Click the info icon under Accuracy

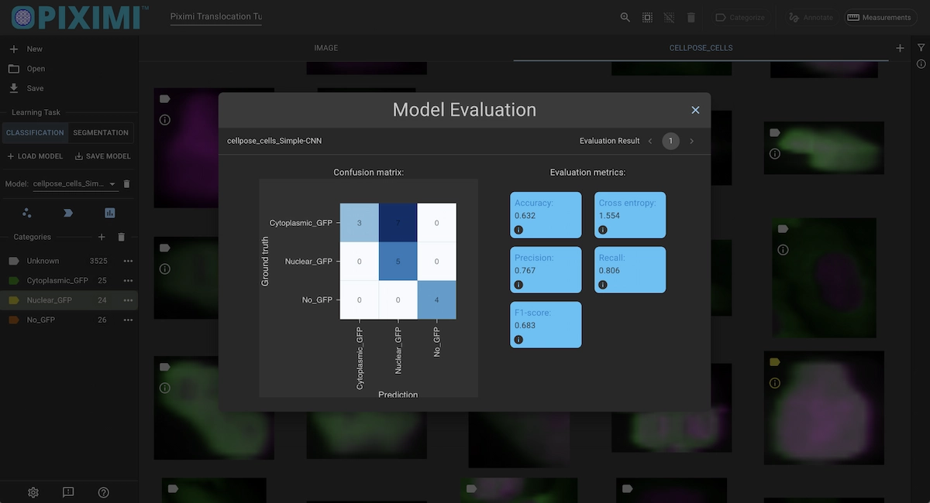518,230
